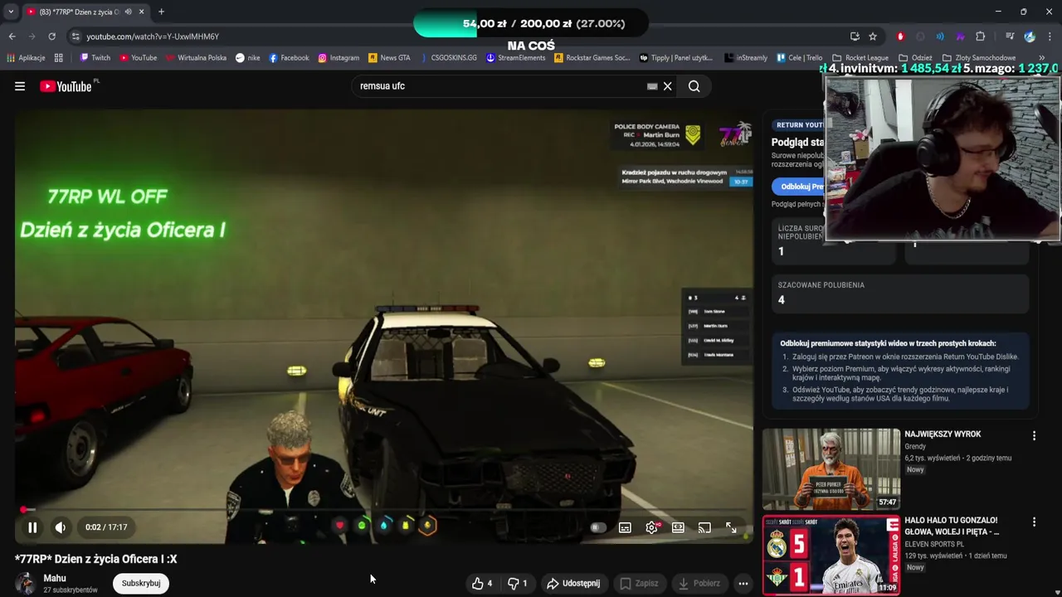1062x597 pixels.
Task: Open the tab search dropdown arrow
Action: coord(11,12)
